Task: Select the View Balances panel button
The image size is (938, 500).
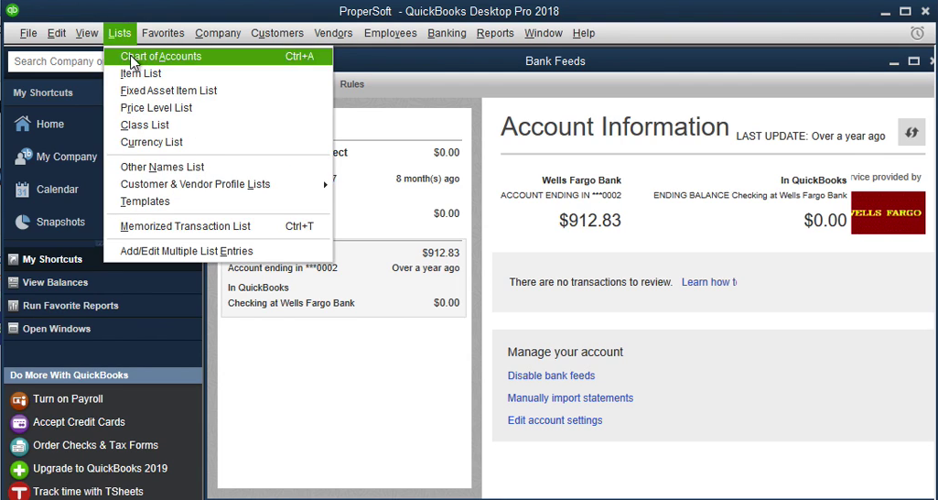Action: pos(102,282)
